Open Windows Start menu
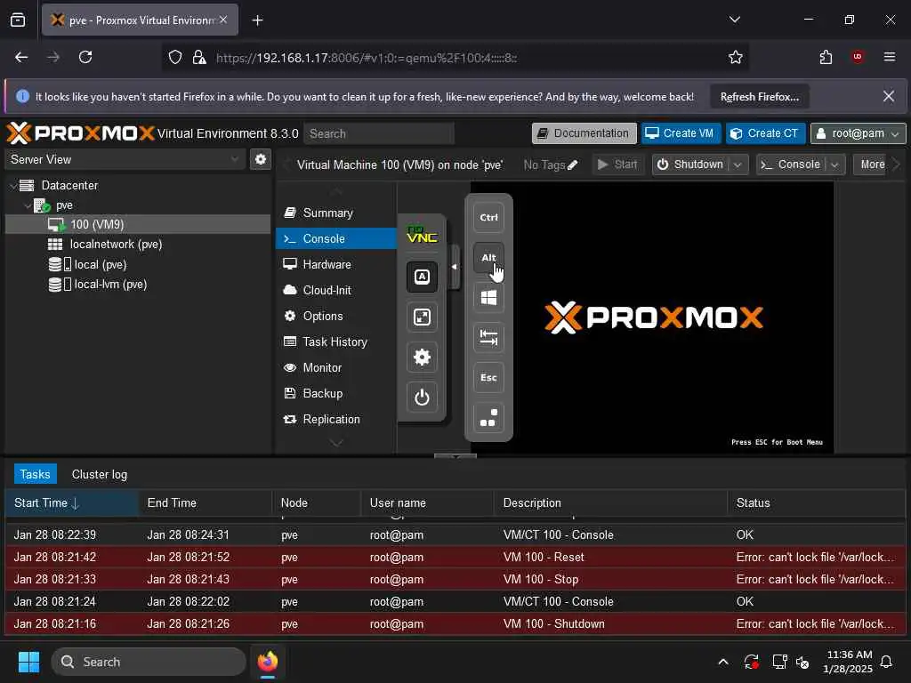The image size is (911, 683). pyautogui.click(x=28, y=662)
